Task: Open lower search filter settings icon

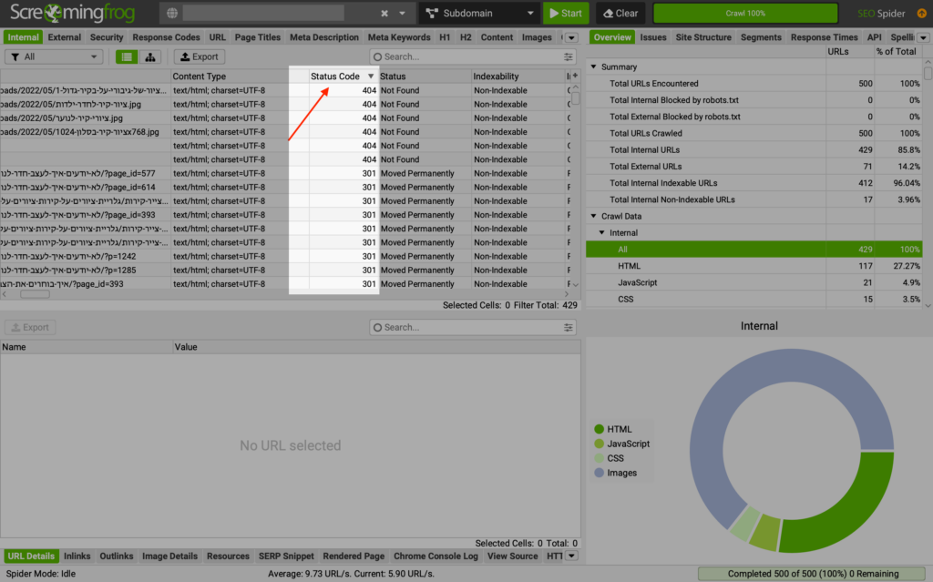Action: coord(569,327)
